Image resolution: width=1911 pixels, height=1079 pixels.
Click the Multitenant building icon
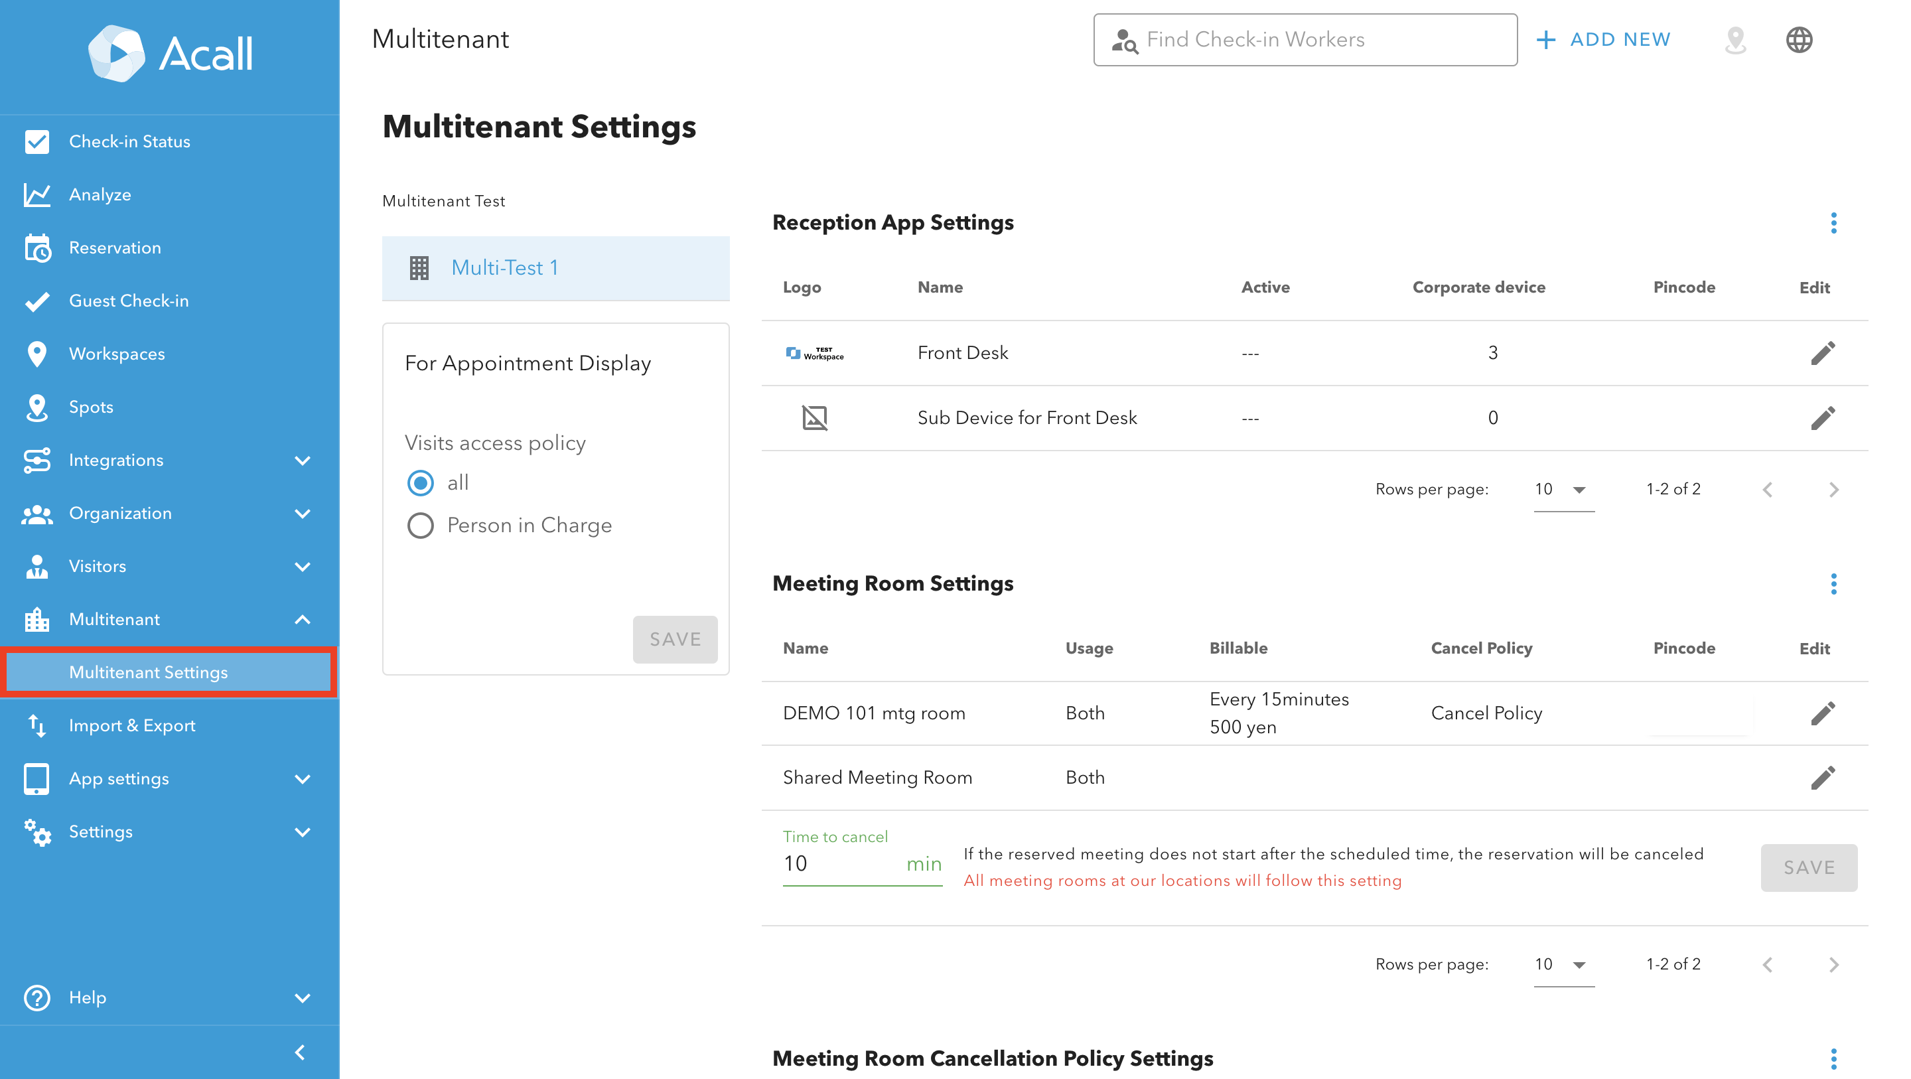tap(36, 620)
